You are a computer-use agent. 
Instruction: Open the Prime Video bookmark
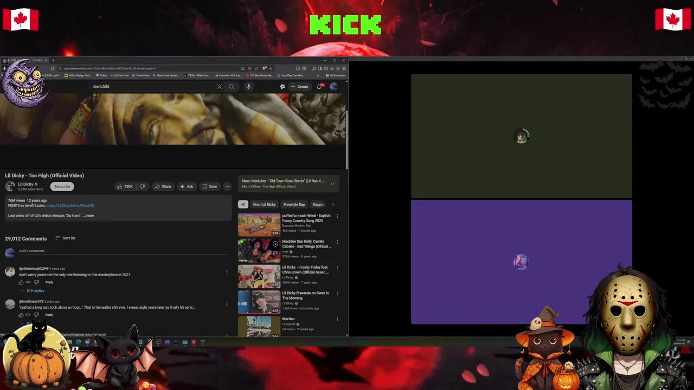(141, 76)
